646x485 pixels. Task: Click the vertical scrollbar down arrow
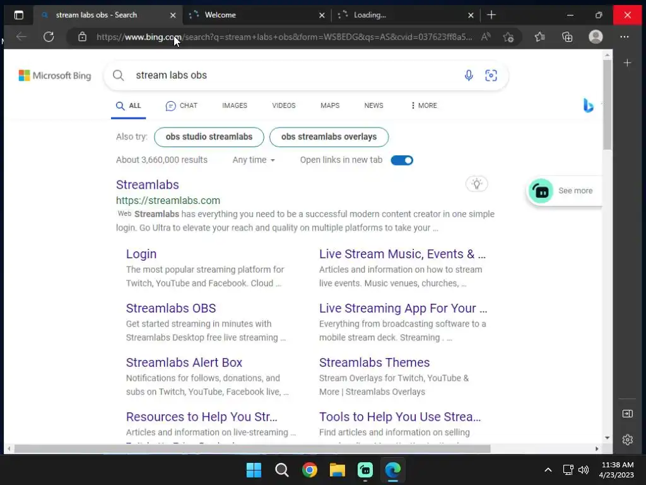click(607, 438)
